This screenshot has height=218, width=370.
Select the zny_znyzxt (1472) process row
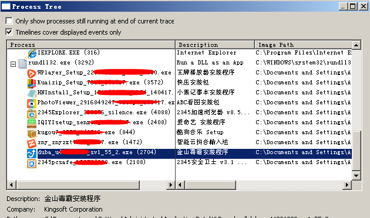coord(90,142)
